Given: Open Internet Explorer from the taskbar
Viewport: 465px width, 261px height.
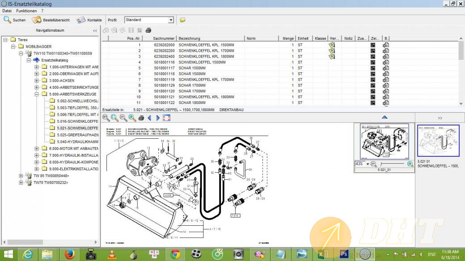Looking at the screenshot, I should tap(28, 254).
